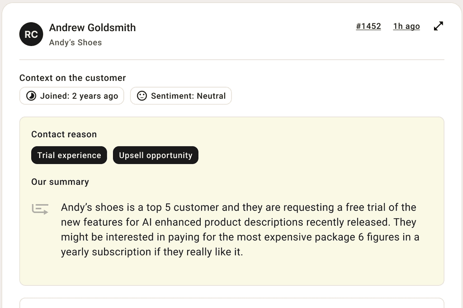Click the Sentiment: Neutral chip
Image resolution: width=463 pixels, height=308 pixels.
(x=181, y=96)
